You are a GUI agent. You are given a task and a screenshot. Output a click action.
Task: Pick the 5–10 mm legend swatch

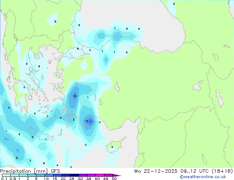pyautogui.click(x=40, y=175)
